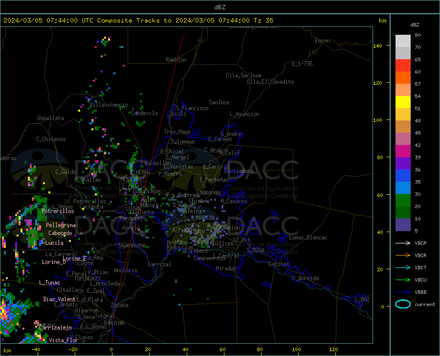This screenshot has width=440, height=356.
Task: Click the 'current' legend label
Action: click(425, 304)
